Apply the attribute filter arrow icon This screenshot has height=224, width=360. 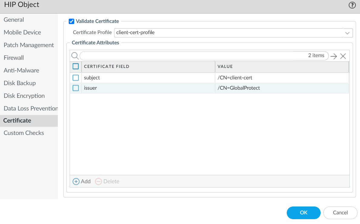[x=334, y=56]
